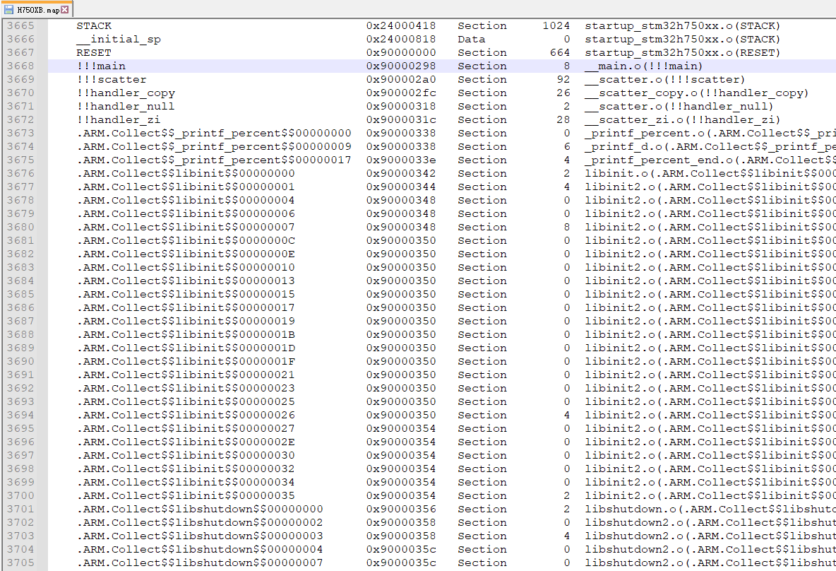Image resolution: width=836 pixels, height=571 pixels.
Task: Click the .ARM.Collect$$libshutdown$$00000000 symbol
Action: coord(200,509)
